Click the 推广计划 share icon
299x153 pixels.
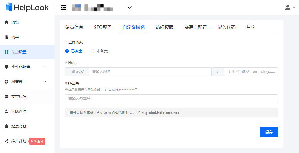coord(6,141)
